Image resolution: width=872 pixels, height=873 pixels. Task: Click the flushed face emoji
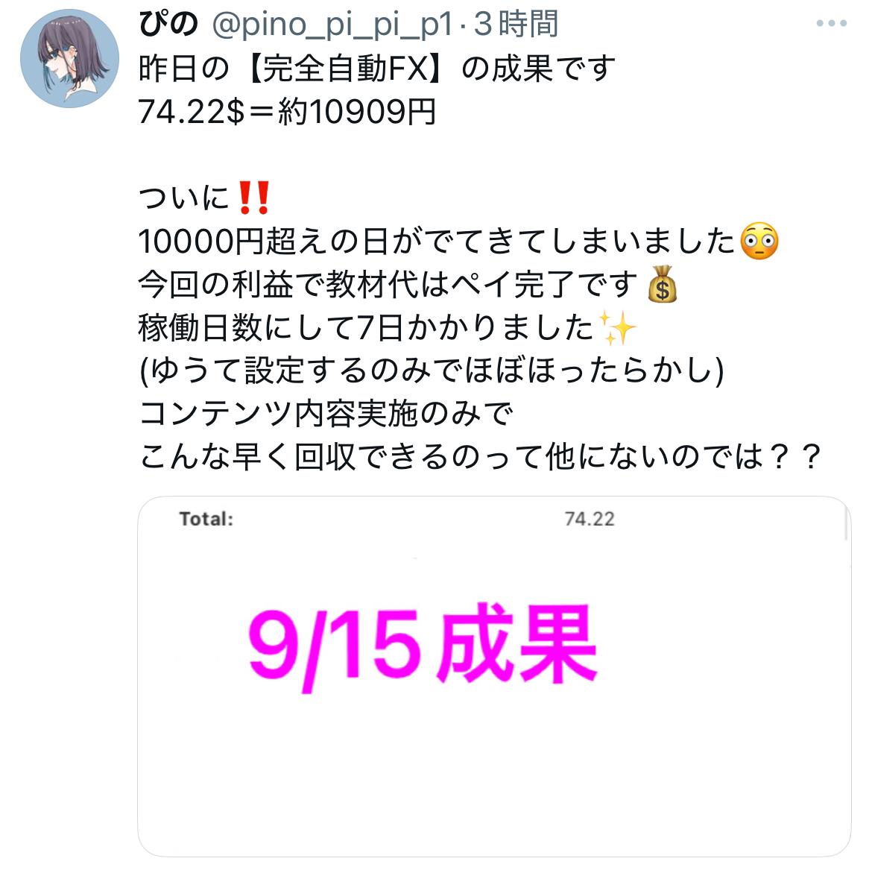pos(759,241)
